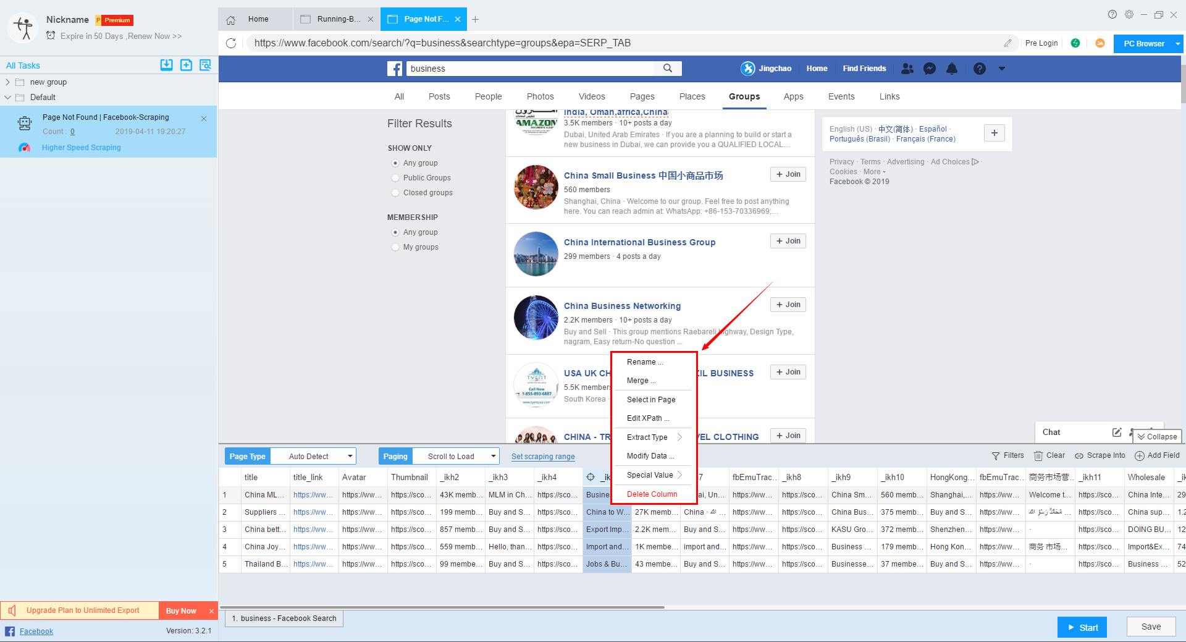
Task: Open Facebook notifications bell
Action: pos(952,69)
